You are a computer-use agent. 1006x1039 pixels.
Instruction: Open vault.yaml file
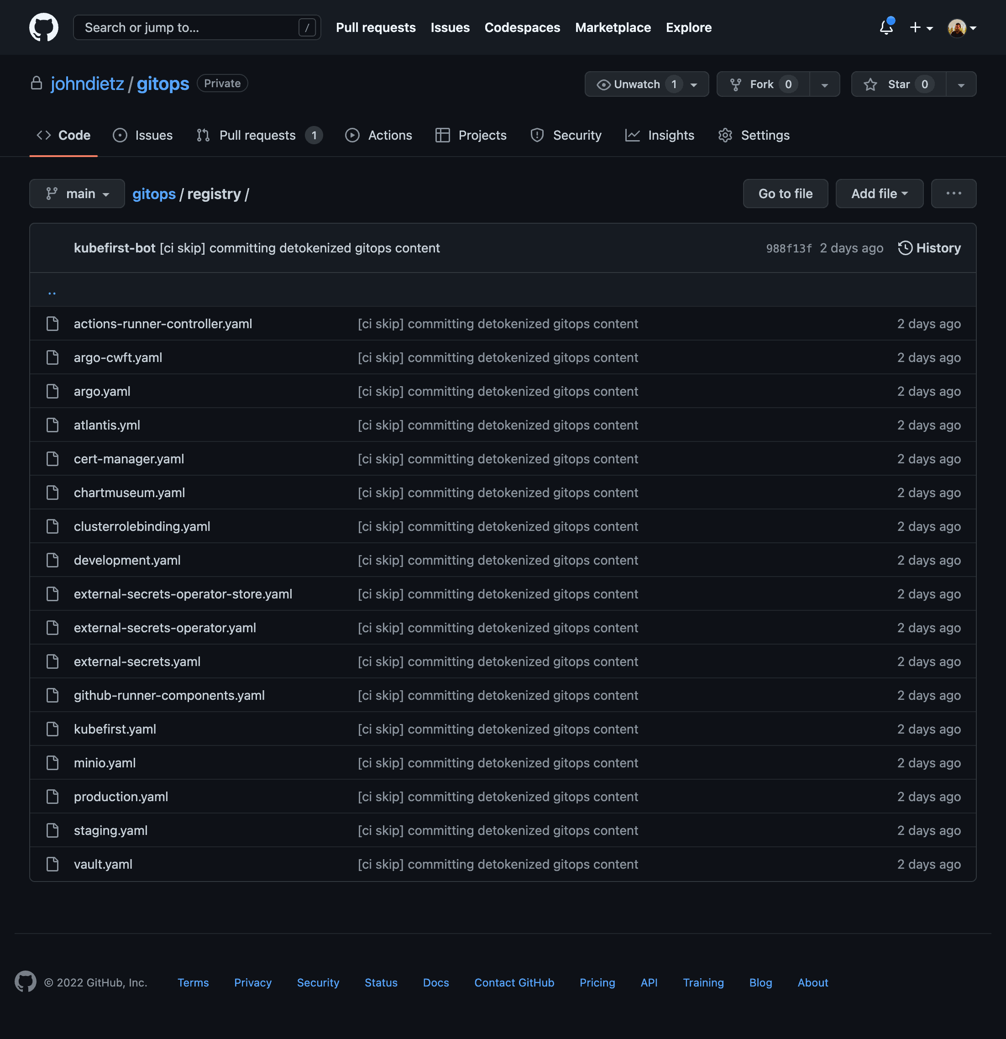pyautogui.click(x=103, y=864)
